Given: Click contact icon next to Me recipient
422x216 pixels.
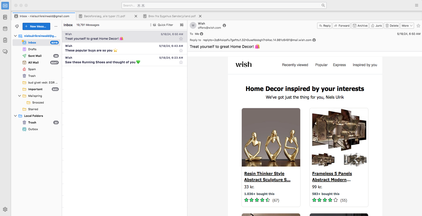Looking at the screenshot, I should (x=202, y=34).
